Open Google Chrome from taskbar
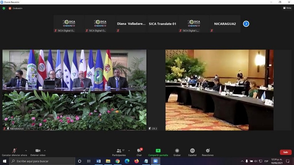294x165 pixels. tap(118, 161)
